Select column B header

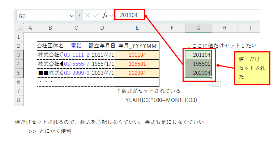(50, 28)
